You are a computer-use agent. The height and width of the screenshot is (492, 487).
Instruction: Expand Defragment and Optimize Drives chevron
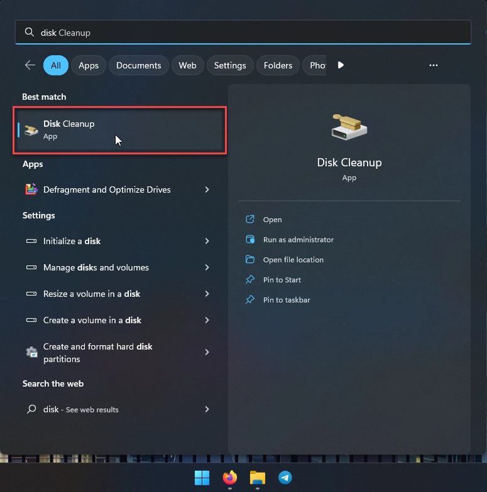coord(207,190)
